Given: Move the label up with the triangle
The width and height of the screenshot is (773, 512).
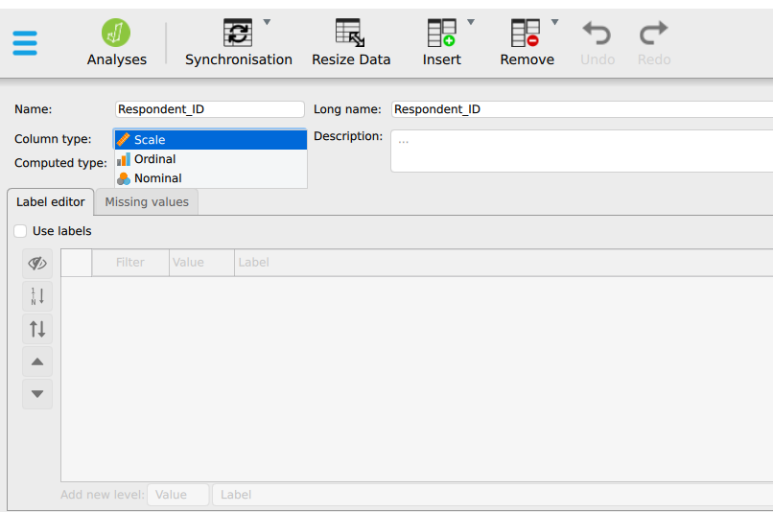Looking at the screenshot, I should (x=37, y=361).
